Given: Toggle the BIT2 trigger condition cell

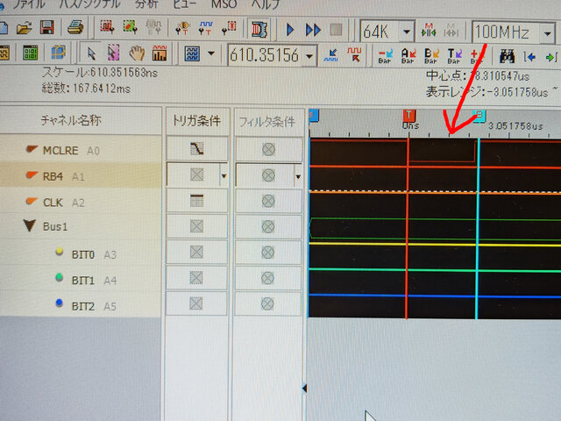Looking at the screenshot, I should pyautogui.click(x=196, y=304).
